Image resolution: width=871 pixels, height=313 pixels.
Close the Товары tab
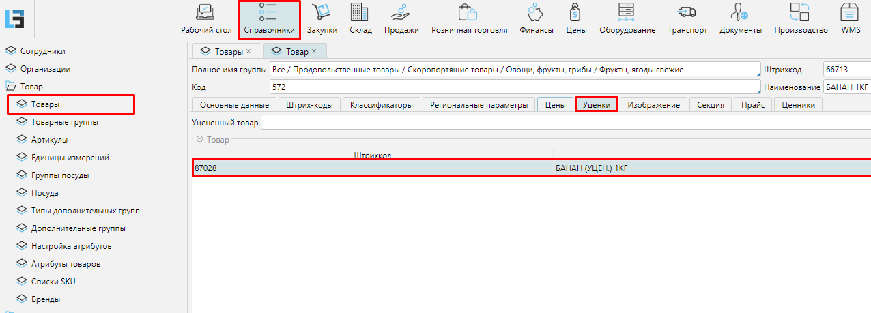248,51
